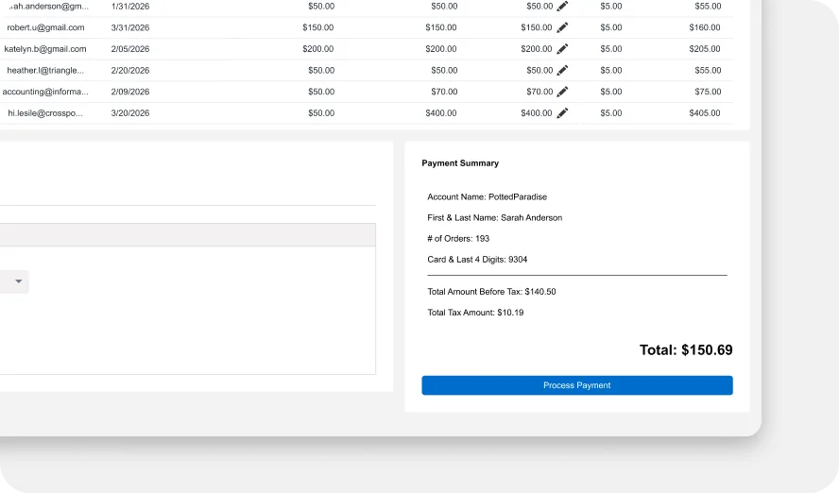Edit the $70.00 amount for accounting row
The height and width of the screenshot is (493, 839).
click(562, 92)
